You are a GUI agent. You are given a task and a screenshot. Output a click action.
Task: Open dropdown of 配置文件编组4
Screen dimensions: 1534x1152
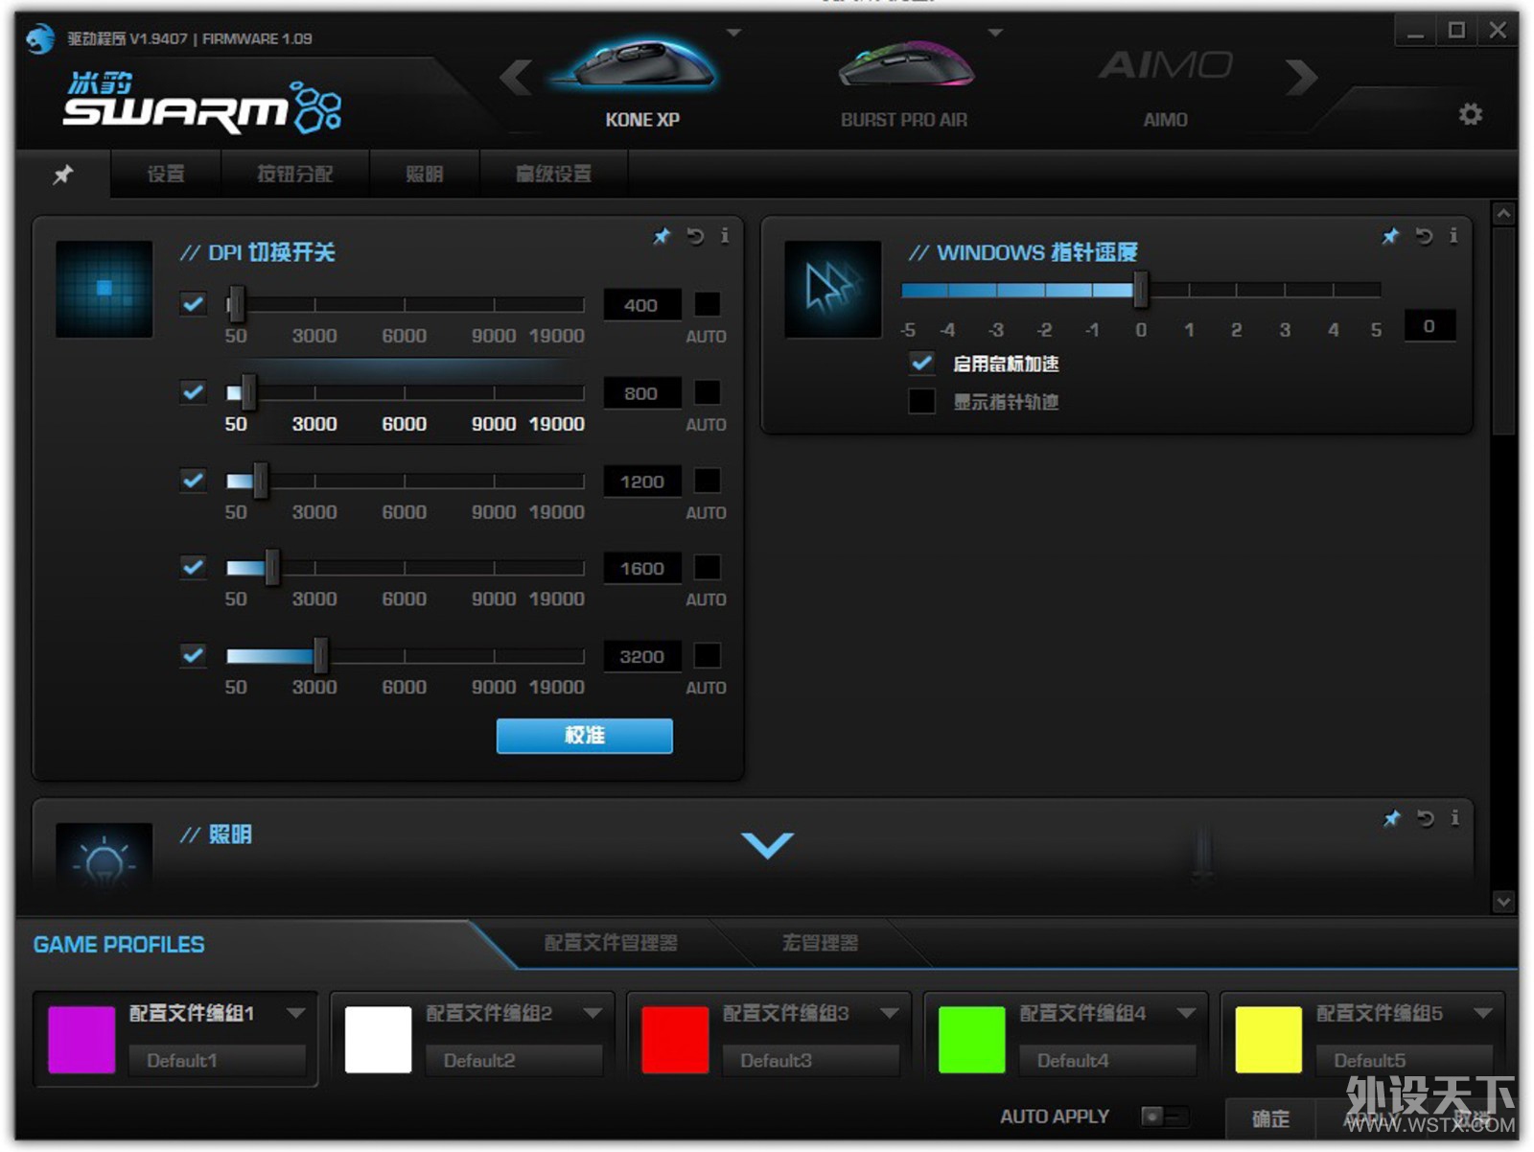coord(1187,1013)
